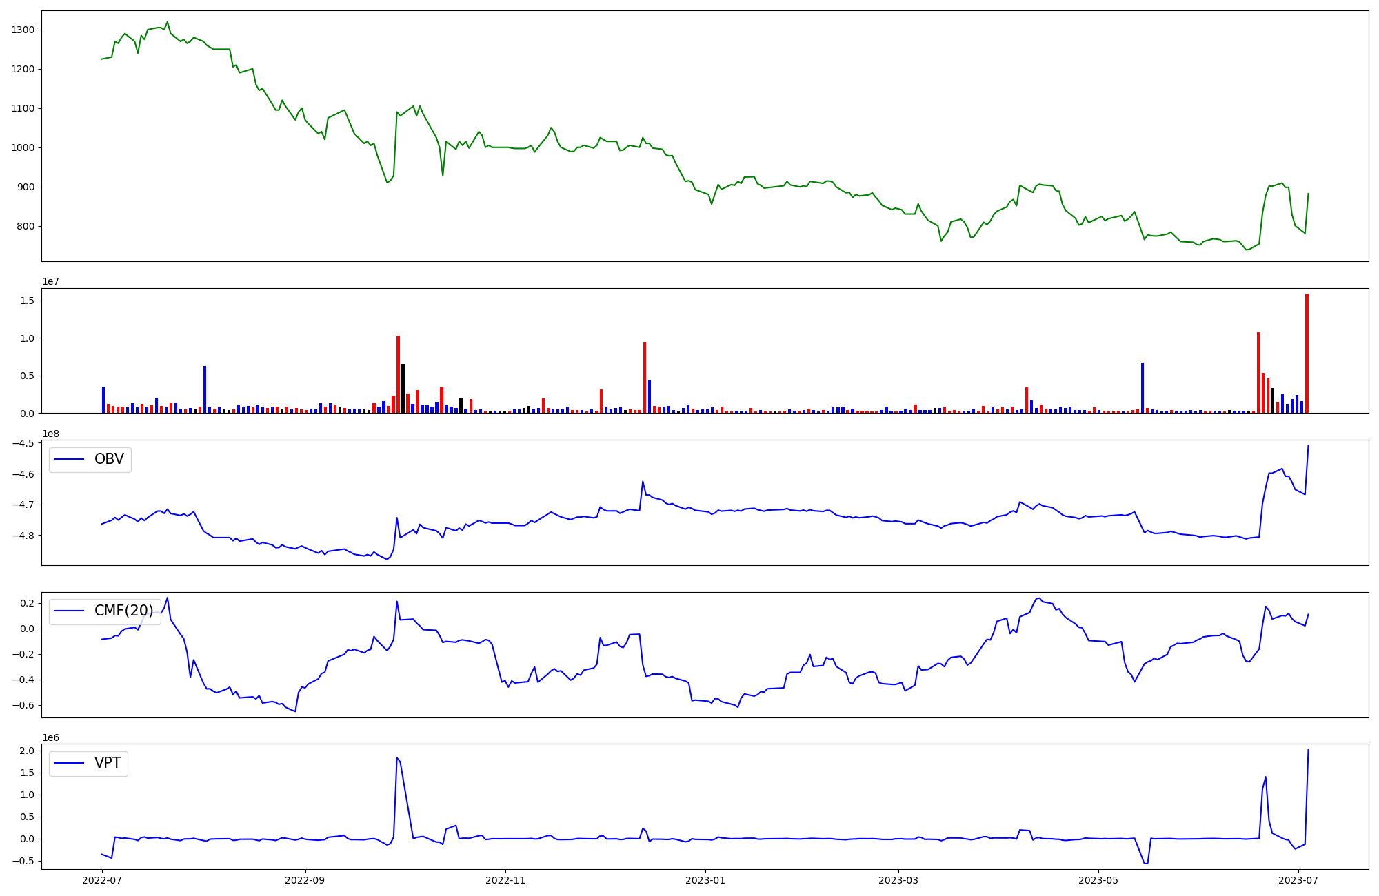Click the blue line sample in OBV legend
This screenshot has height=896, width=1379.
click(x=68, y=460)
